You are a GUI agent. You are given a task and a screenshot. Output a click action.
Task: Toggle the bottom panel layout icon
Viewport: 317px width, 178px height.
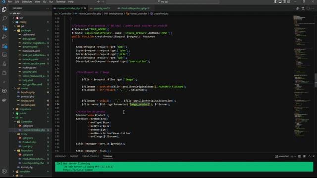point(280,2)
